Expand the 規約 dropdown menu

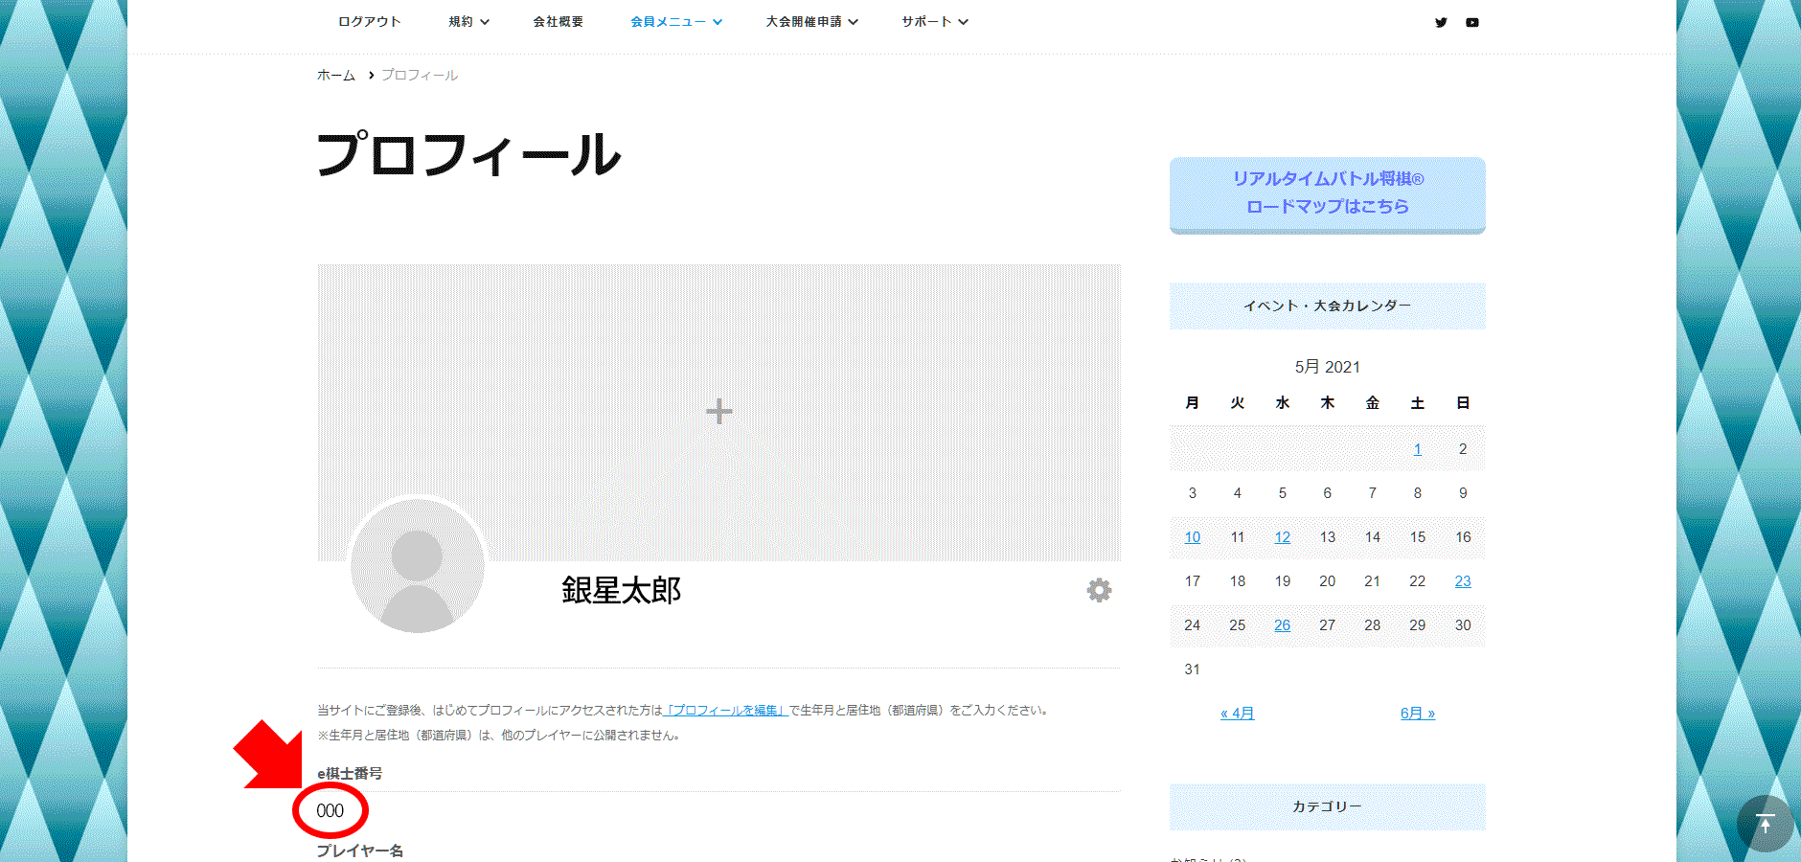click(x=467, y=21)
